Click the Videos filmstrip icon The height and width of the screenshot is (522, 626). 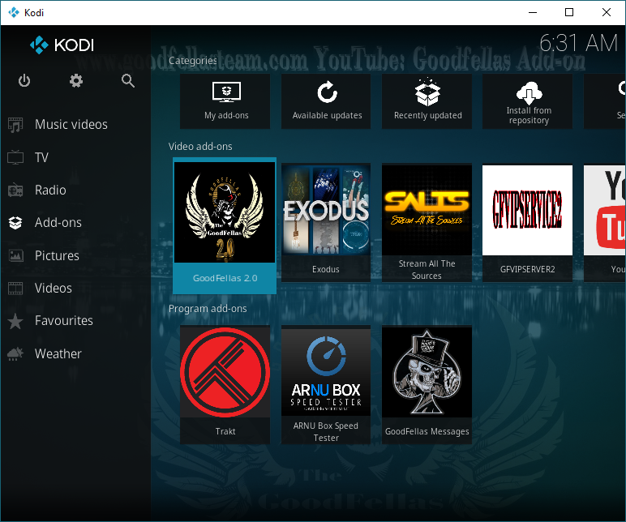(15, 288)
